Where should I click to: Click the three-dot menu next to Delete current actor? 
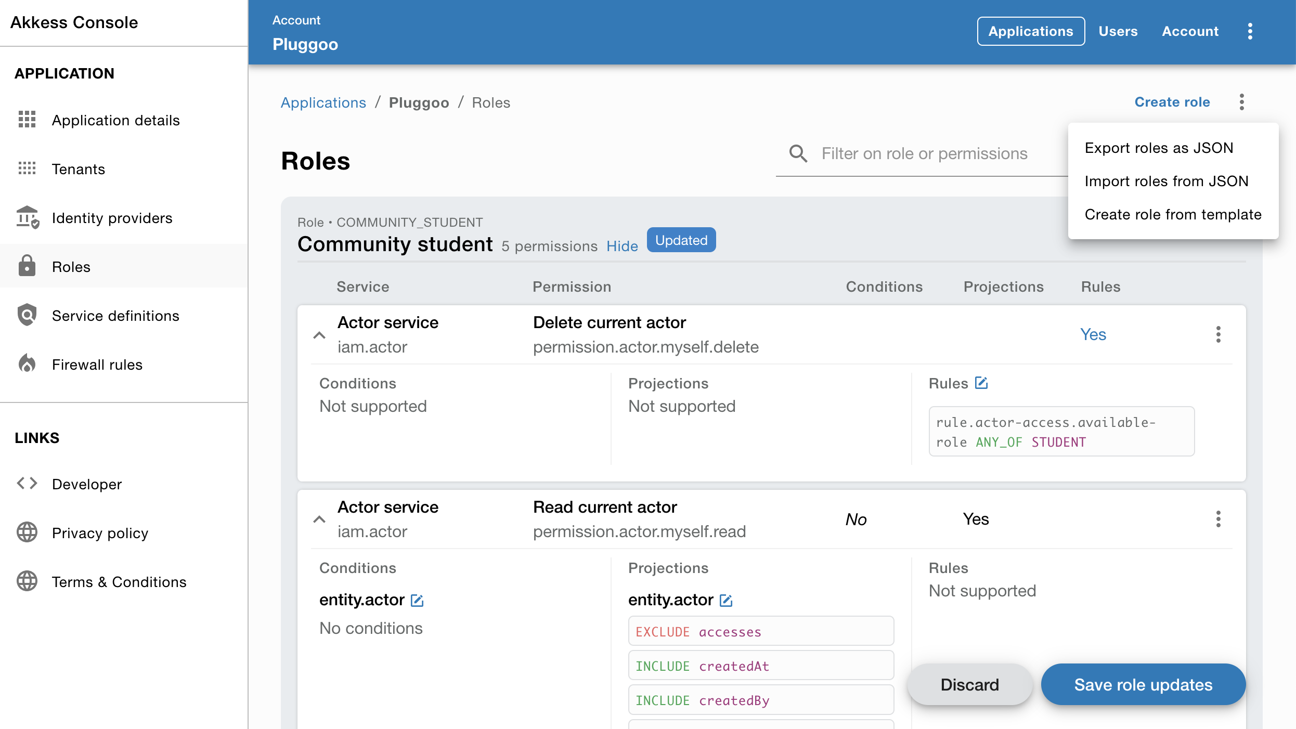(1217, 335)
